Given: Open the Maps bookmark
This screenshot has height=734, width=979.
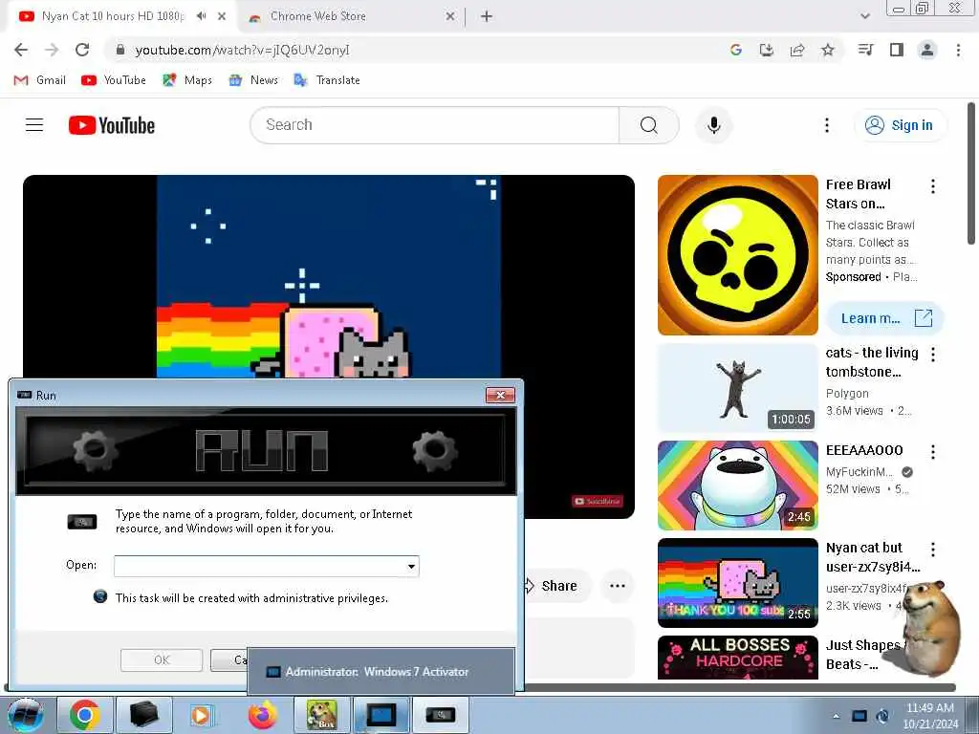Looking at the screenshot, I should pos(187,80).
